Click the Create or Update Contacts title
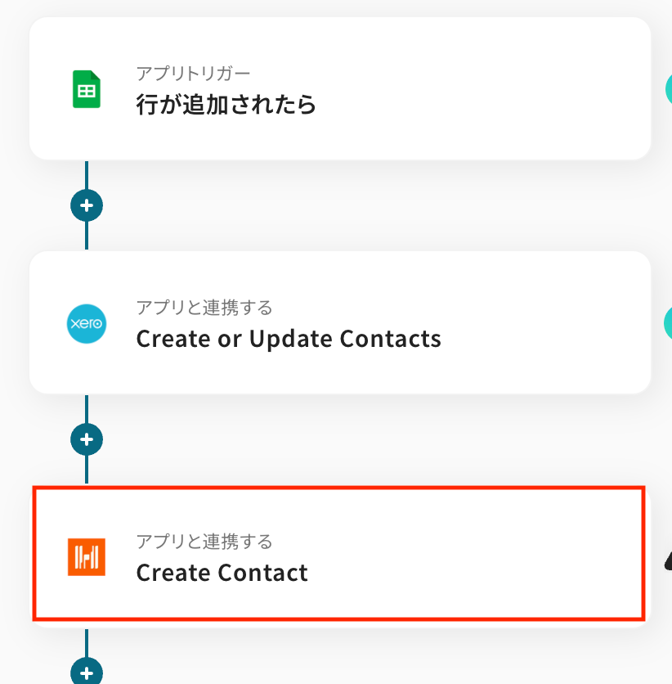The image size is (672, 684). coord(289,339)
